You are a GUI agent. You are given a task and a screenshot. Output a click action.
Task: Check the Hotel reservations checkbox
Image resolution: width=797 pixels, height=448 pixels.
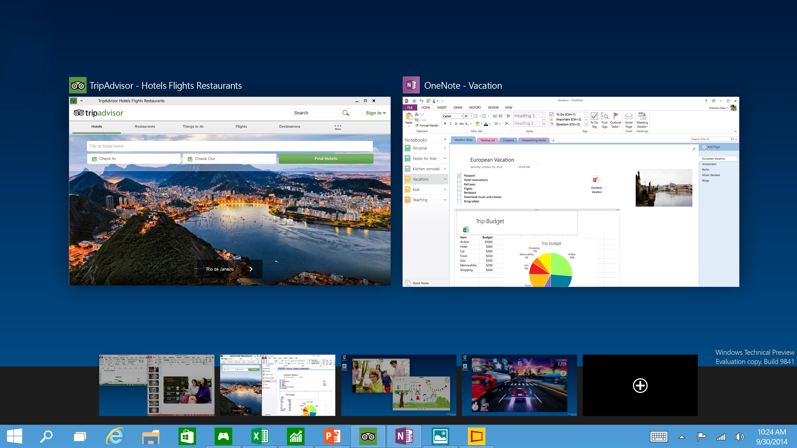(459, 180)
